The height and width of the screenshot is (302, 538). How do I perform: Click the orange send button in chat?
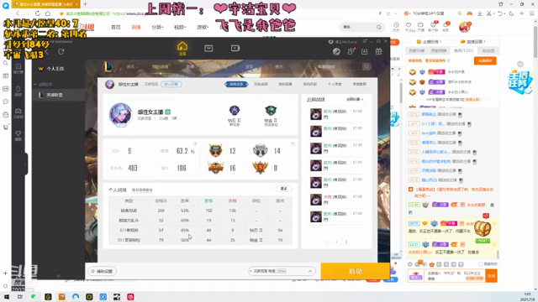pos(491,276)
